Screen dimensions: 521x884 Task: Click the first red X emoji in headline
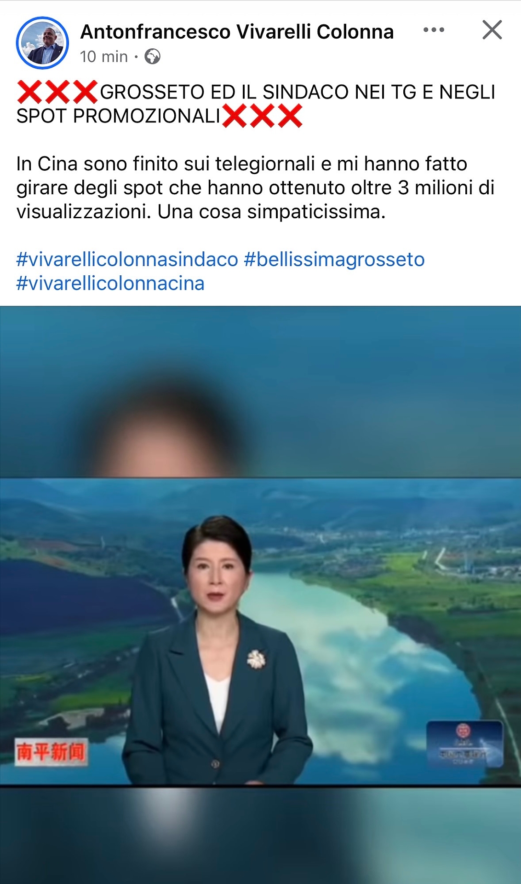29,92
